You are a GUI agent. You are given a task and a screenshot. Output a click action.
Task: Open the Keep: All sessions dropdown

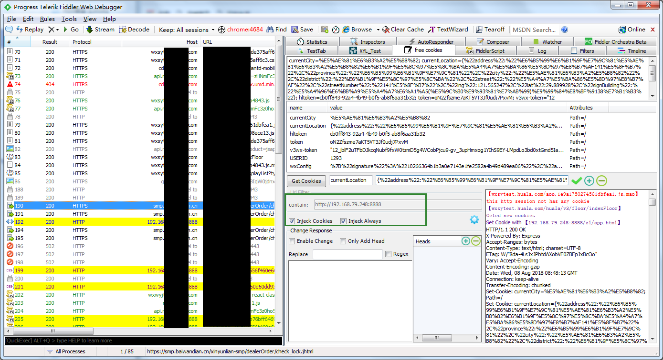tap(187, 30)
